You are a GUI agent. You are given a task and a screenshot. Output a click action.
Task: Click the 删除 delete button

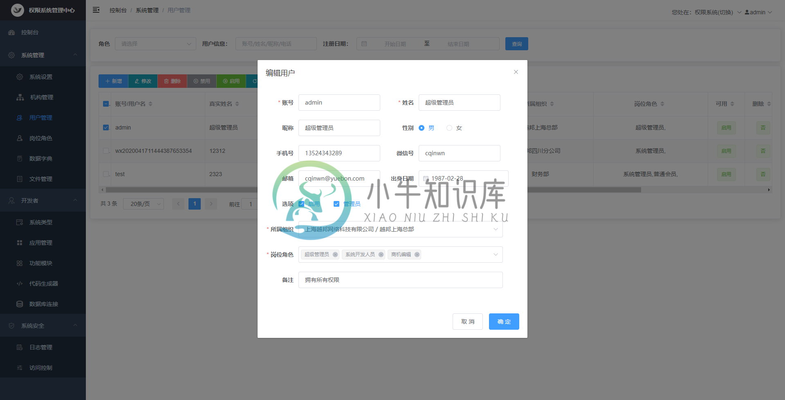coord(173,81)
